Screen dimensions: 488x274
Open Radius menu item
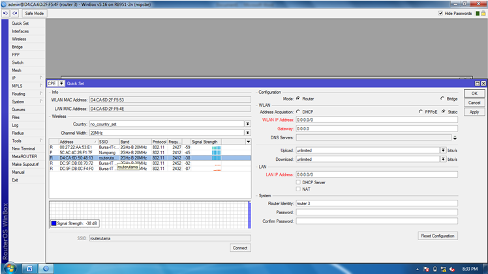[18, 133]
